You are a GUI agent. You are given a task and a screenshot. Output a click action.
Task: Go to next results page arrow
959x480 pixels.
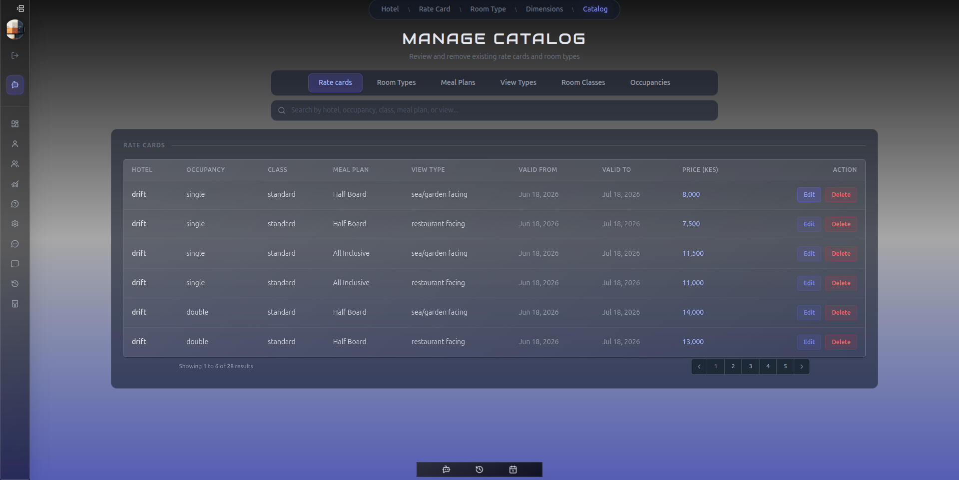point(802,367)
